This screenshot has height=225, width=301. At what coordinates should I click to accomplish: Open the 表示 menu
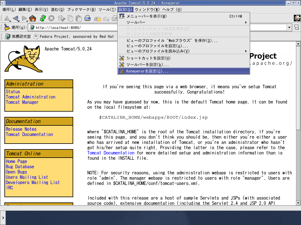(41, 9)
